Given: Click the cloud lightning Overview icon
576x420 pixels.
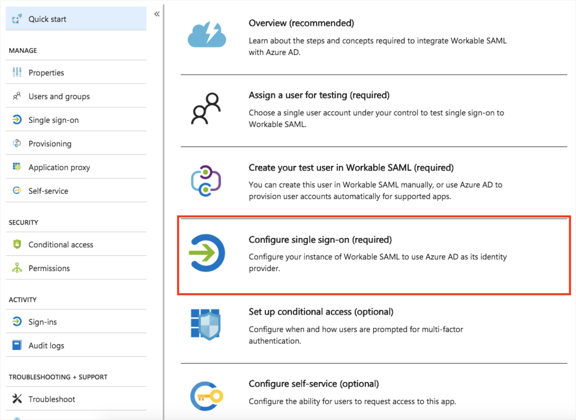Looking at the screenshot, I should pyautogui.click(x=207, y=34).
